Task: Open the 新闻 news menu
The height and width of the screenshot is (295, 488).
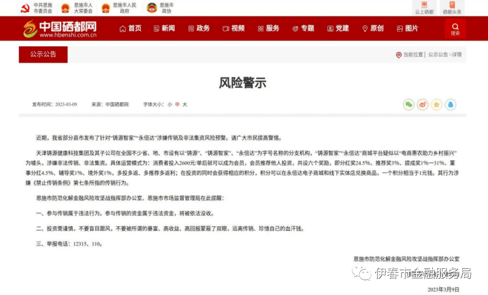Action: [164, 28]
